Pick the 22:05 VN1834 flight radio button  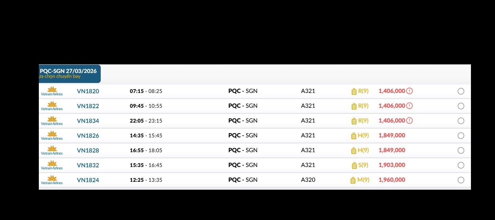(461, 121)
